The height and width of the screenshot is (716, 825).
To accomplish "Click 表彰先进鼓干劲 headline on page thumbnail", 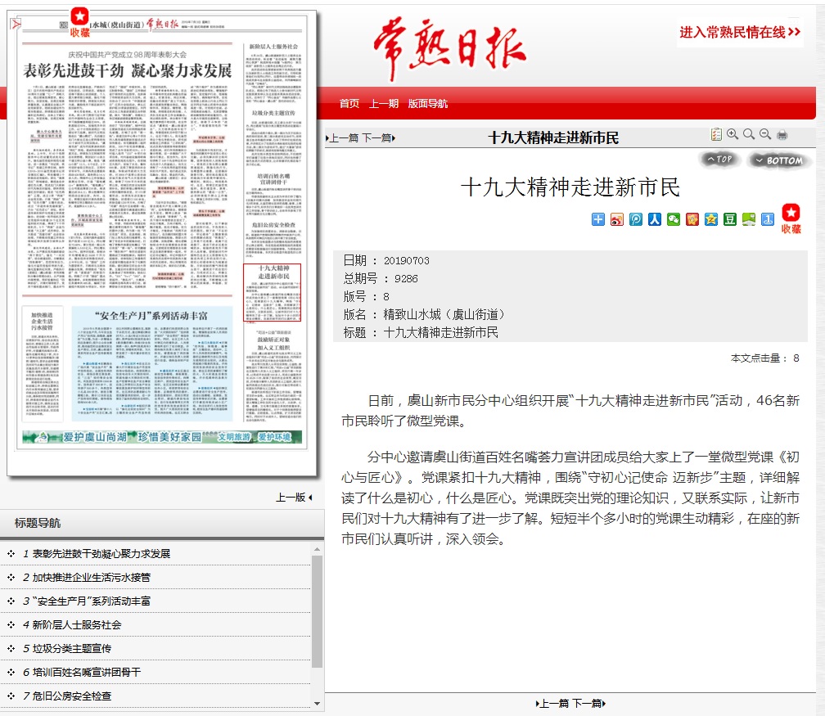I will [128, 70].
